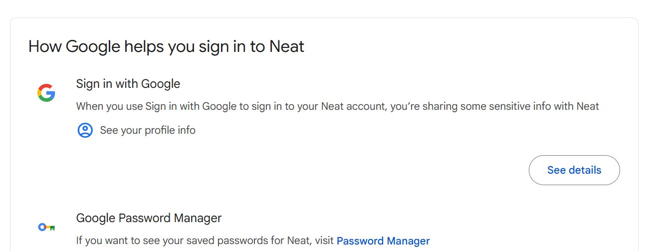Open the See details button
The image size is (649, 251).
coord(574,170)
